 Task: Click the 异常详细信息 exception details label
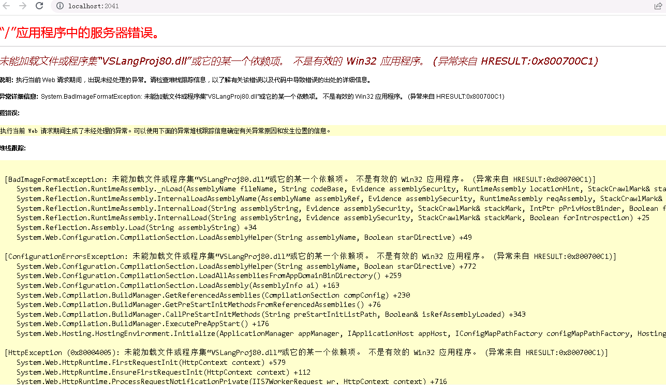tap(19, 97)
